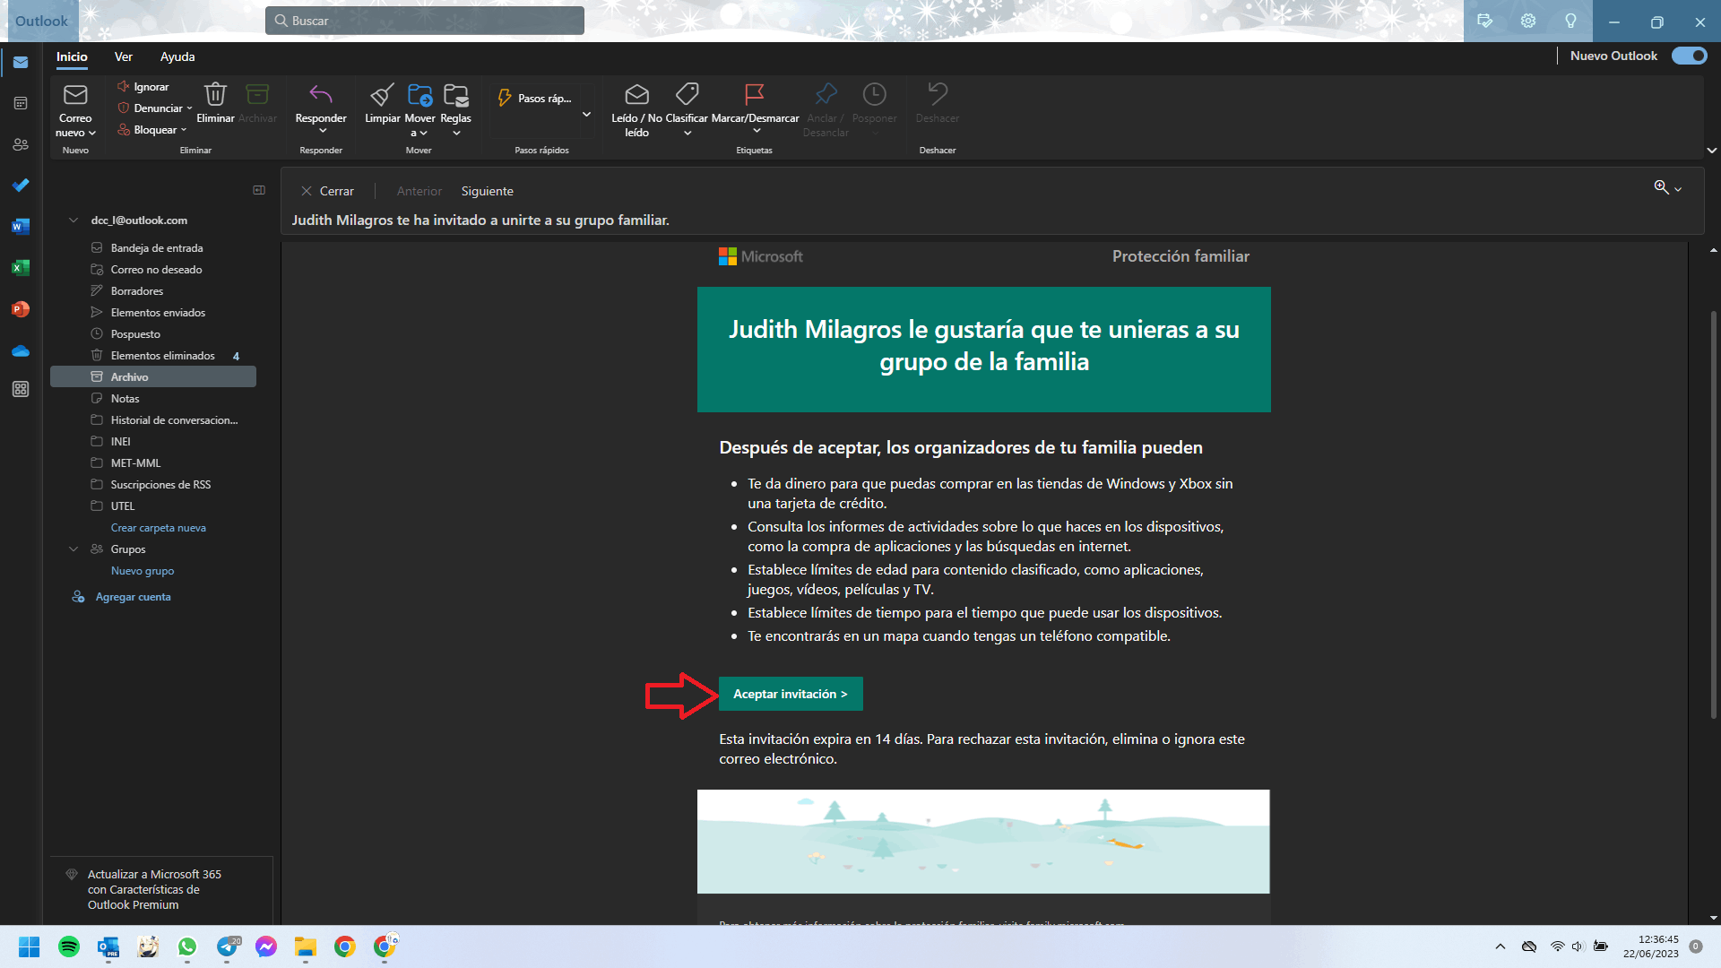Viewport: 1721px width, 968px height.
Task: Click the Eliminar trash icon
Action: (215, 94)
